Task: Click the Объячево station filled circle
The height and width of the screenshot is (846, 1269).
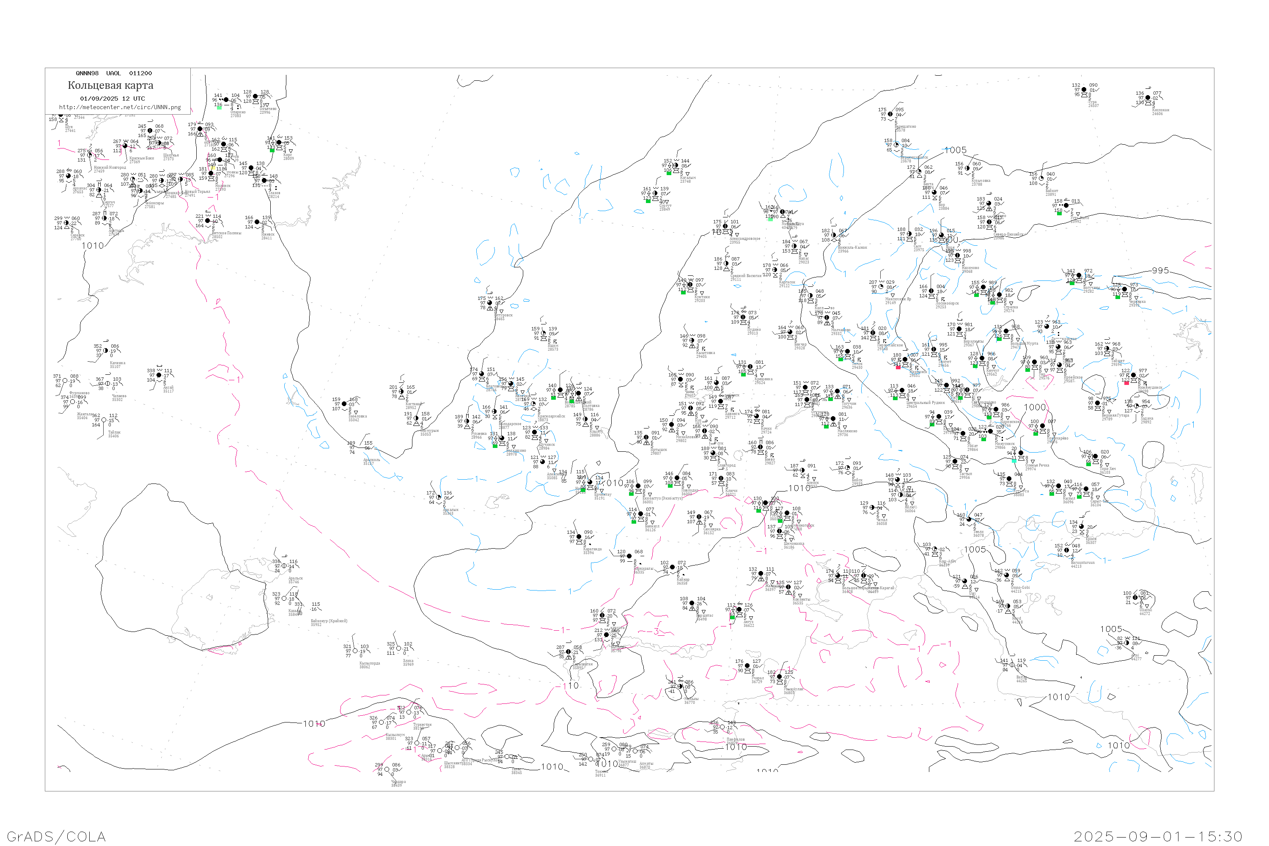Action: (255, 96)
